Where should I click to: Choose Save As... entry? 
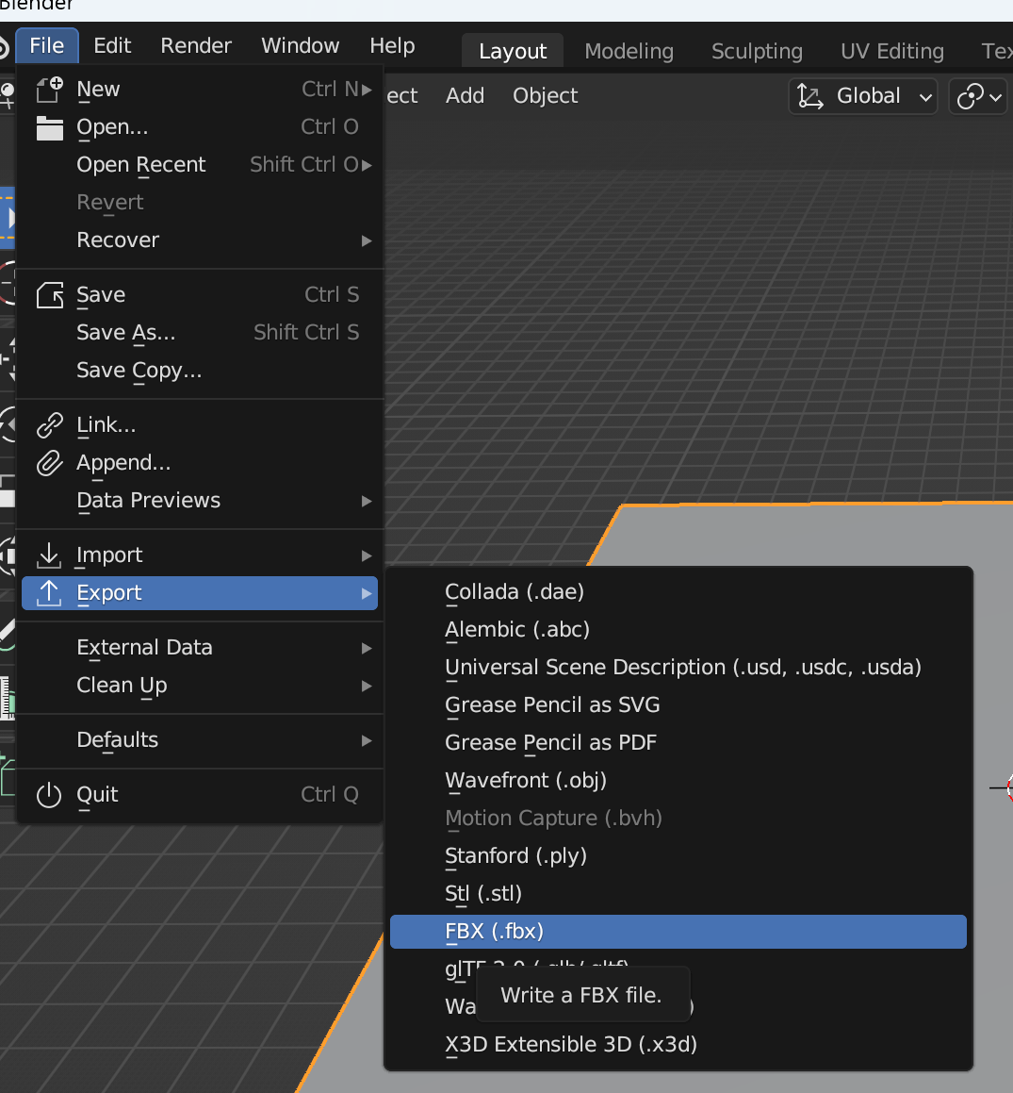[x=200, y=333]
